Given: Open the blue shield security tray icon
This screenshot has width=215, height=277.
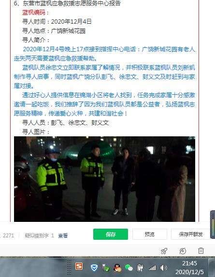Looking at the screenshot, I should click(94, 268).
